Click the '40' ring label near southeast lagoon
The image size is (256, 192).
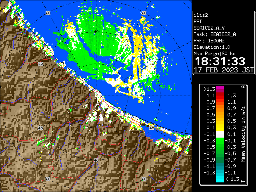click(152, 128)
